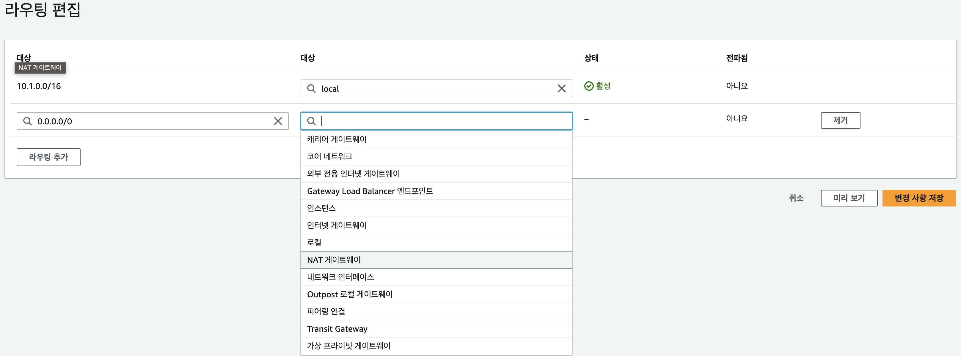Image resolution: width=961 pixels, height=356 pixels.
Task: Click 라우팅 추가 button
Action: tap(48, 157)
